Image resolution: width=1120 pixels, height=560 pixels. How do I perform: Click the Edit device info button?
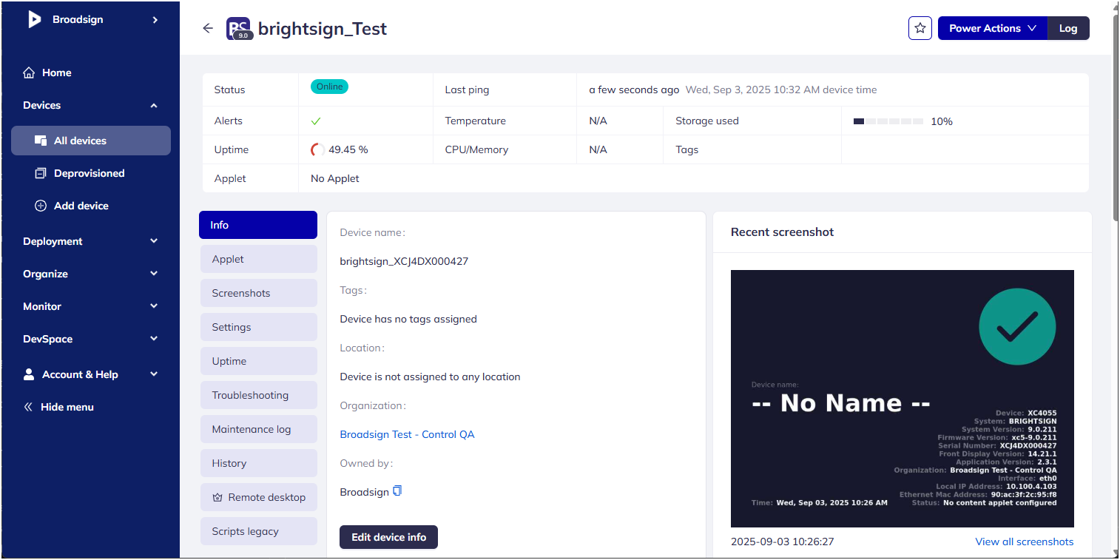tap(388, 537)
